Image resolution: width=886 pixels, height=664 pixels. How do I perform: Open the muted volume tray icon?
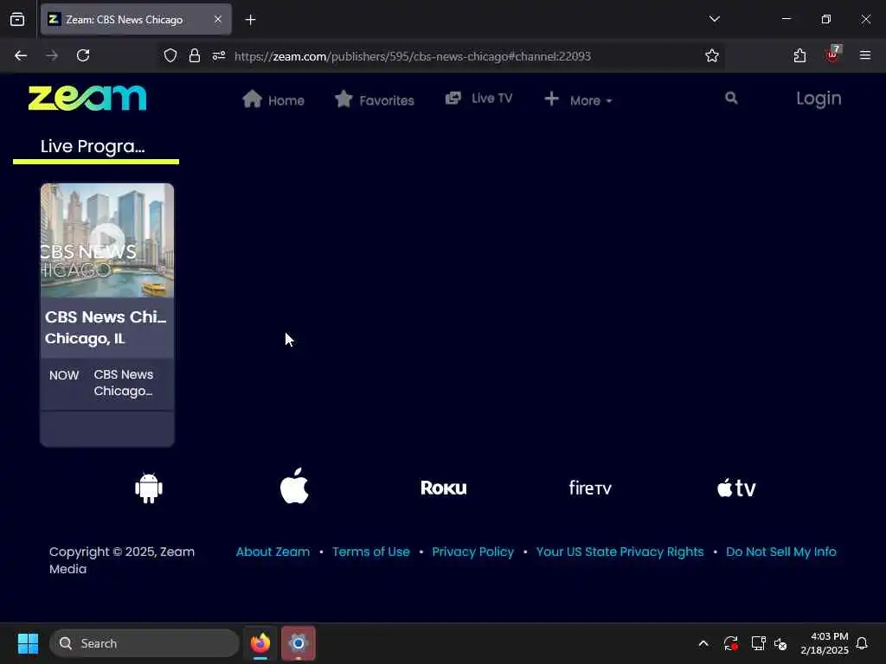point(781,643)
